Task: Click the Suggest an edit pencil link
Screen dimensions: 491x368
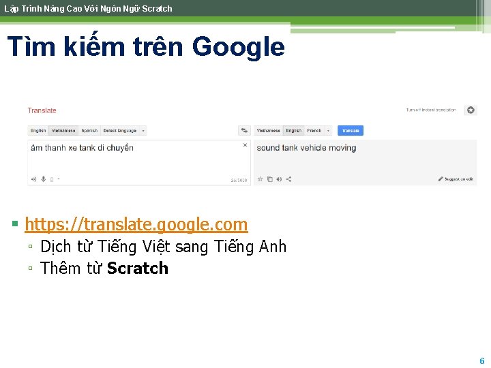Action: (456, 179)
